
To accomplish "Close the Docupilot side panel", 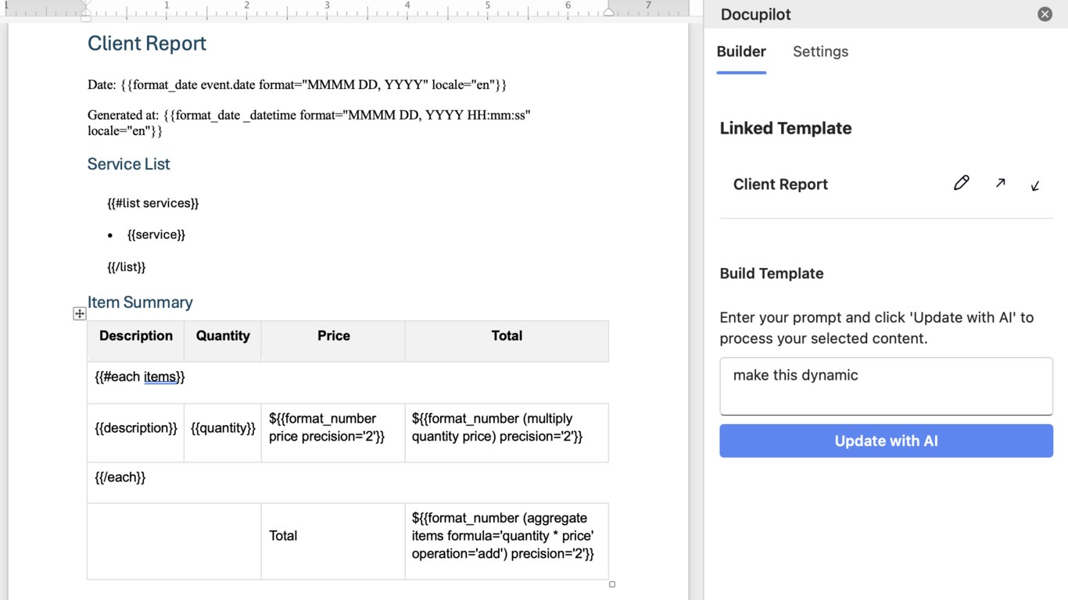I will [x=1045, y=14].
